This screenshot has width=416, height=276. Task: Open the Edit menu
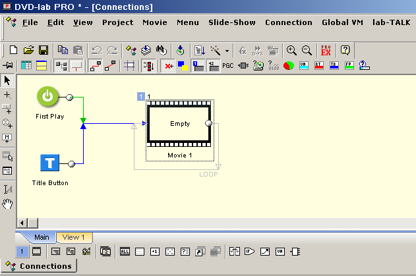pyautogui.click(x=56, y=22)
